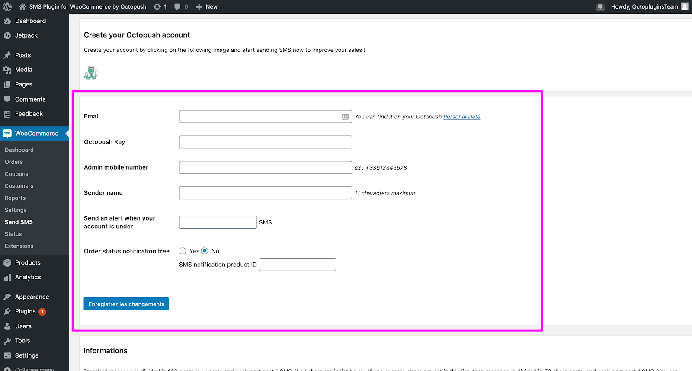Open the Coupons submenu item
Screen dimensions: 692x371
coord(16,174)
